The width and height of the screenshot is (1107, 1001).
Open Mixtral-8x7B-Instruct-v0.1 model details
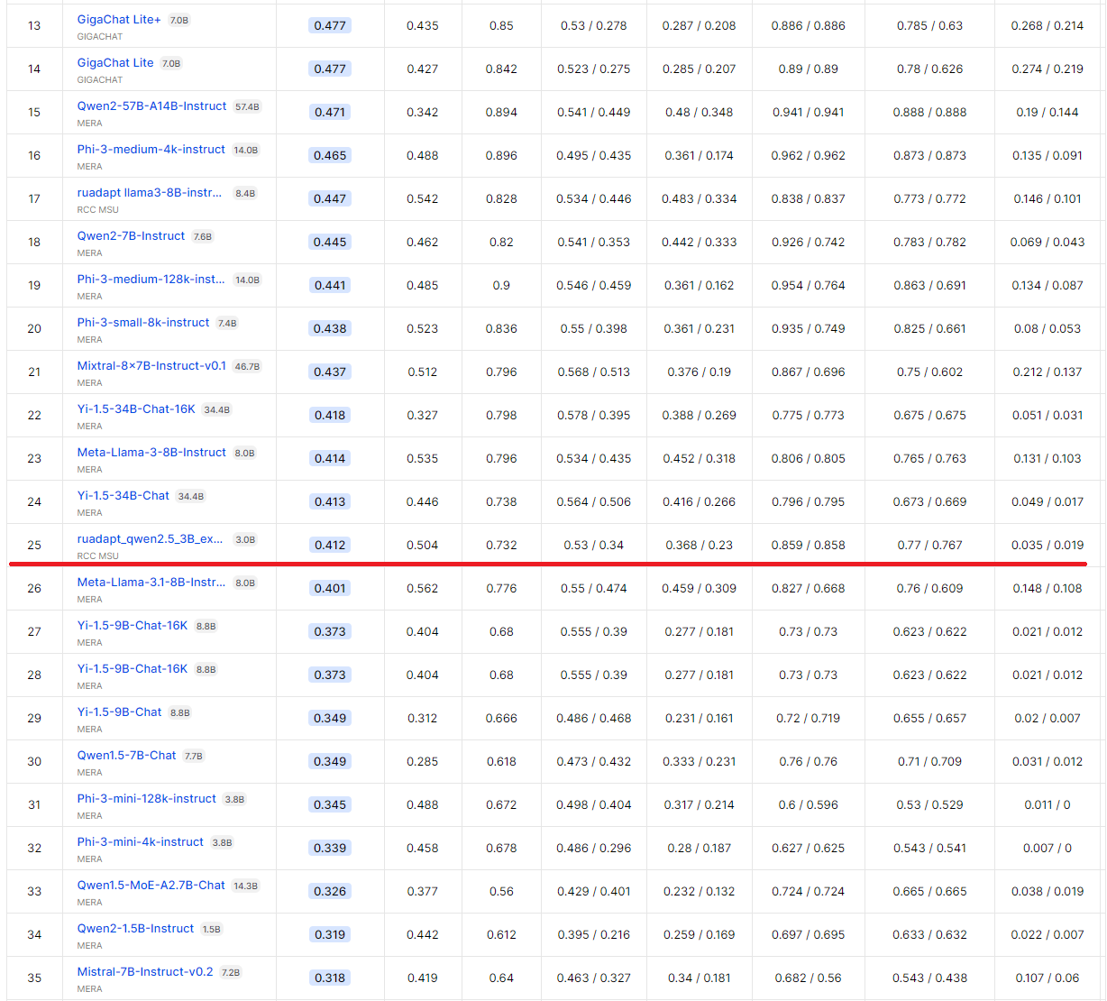pos(151,366)
